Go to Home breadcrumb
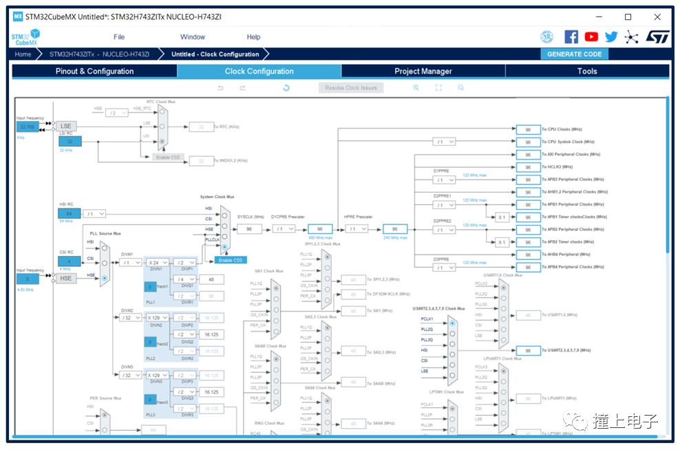 [23, 54]
